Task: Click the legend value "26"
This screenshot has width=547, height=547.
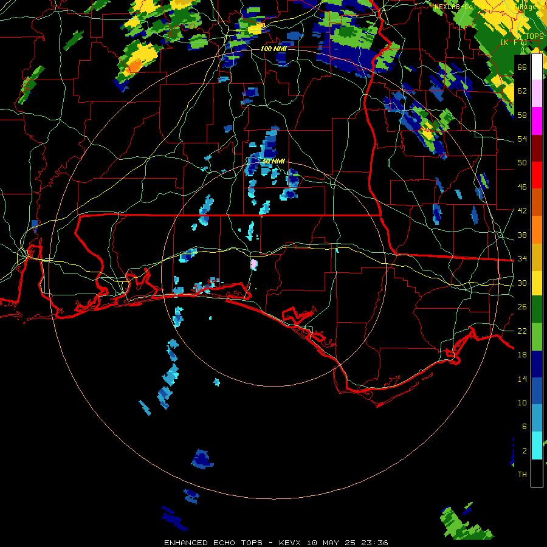Action: pos(522,307)
